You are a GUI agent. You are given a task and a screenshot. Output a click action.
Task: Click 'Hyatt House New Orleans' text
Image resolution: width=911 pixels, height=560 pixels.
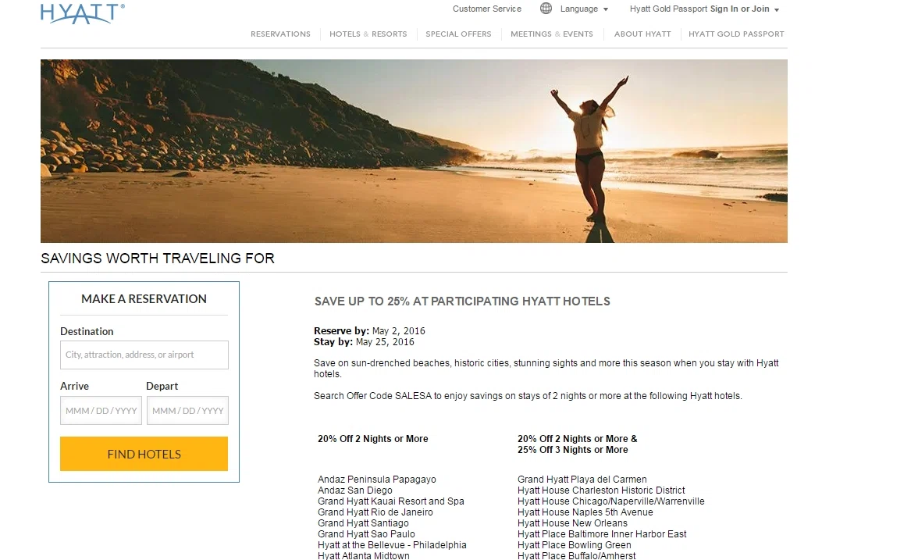coord(572,523)
